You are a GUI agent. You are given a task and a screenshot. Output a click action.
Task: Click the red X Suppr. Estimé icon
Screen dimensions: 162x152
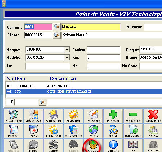point(153,116)
